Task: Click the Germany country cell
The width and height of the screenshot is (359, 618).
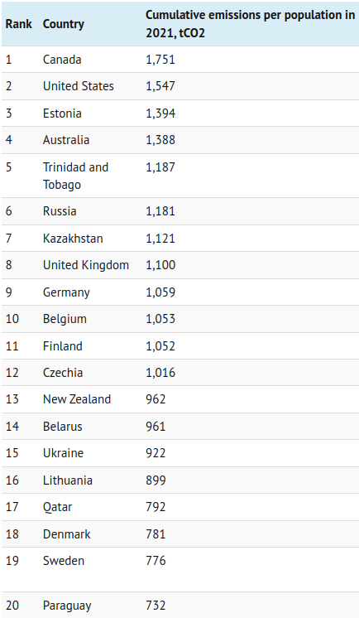Action: click(66, 292)
